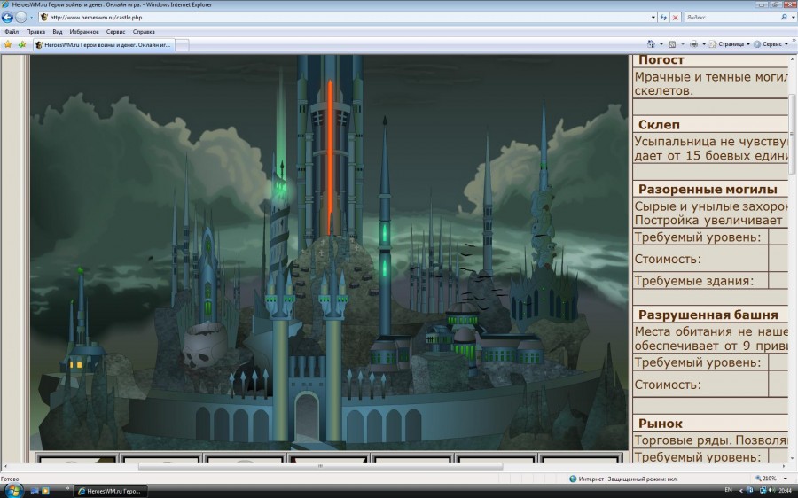Click the giant skull in castle picture
798x498 pixels.
coord(204,345)
